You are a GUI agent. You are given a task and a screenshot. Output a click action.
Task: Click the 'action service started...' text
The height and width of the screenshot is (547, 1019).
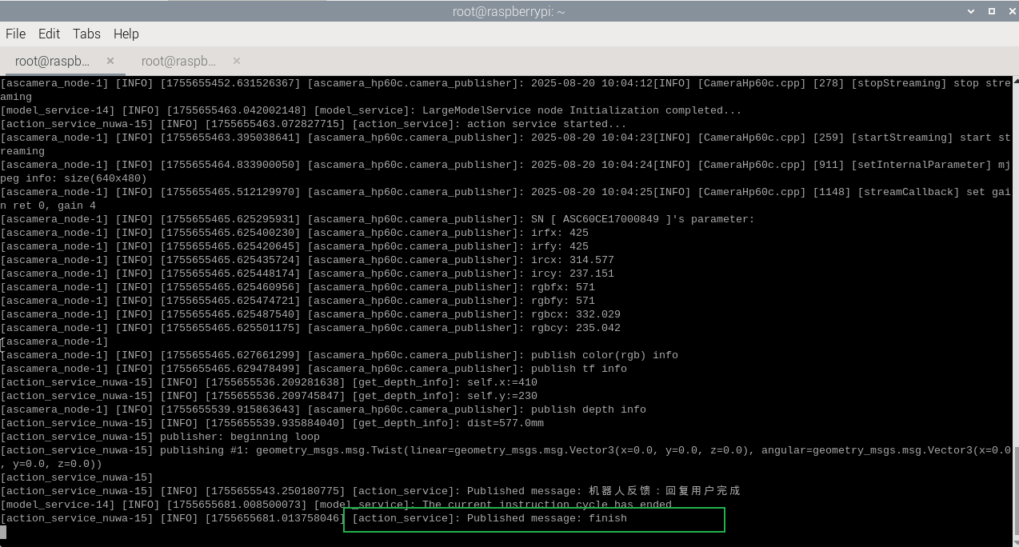tap(547, 124)
